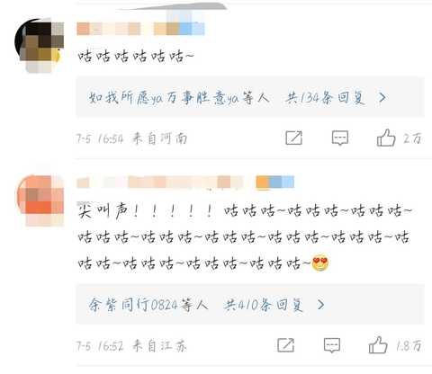Open the reply icon on the Henan comment

click(340, 138)
